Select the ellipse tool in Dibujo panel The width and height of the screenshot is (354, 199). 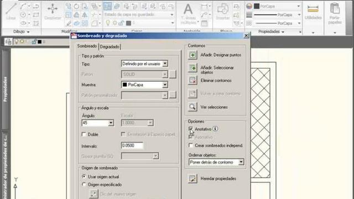click(23, 23)
